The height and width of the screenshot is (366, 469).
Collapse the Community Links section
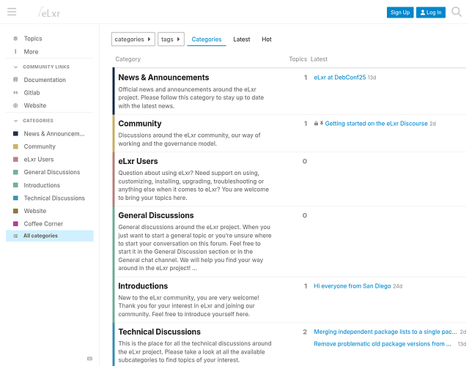point(15,67)
